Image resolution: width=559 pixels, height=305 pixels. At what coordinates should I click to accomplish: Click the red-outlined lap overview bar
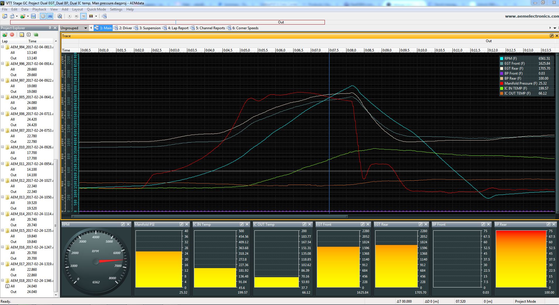167,22
